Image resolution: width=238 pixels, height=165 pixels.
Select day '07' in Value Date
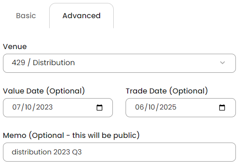coord(16,107)
